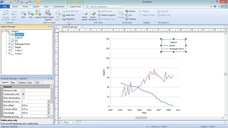
Task: Open the quick access toolbar customize dropdown
Action: tap(41, 2)
